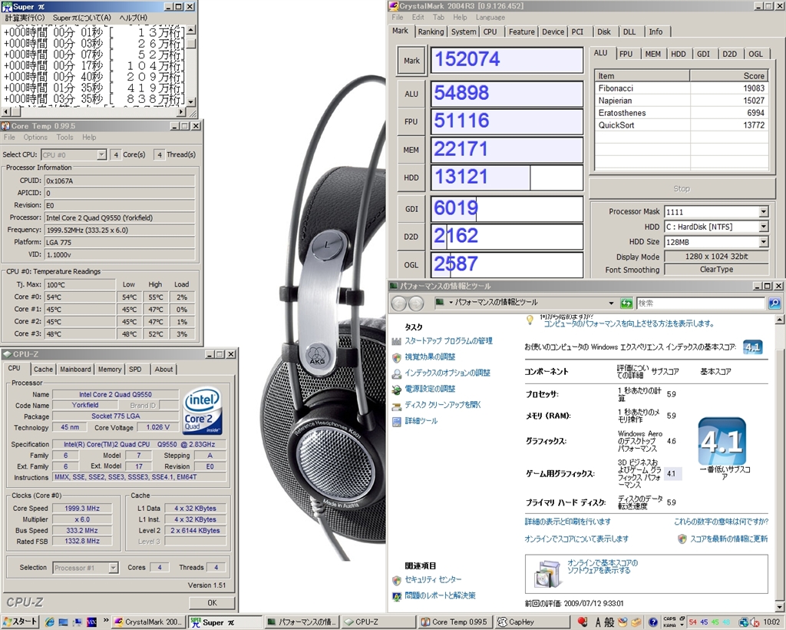This screenshot has width=786, height=630.
Task: Run the D2D benchmark in CrystalMark
Action: (411, 237)
